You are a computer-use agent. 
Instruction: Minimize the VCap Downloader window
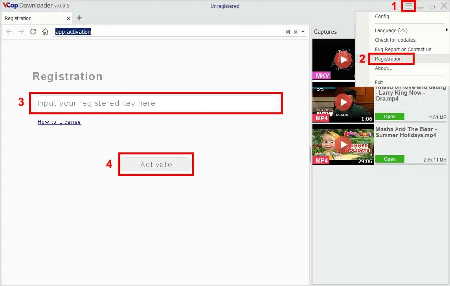421,7
